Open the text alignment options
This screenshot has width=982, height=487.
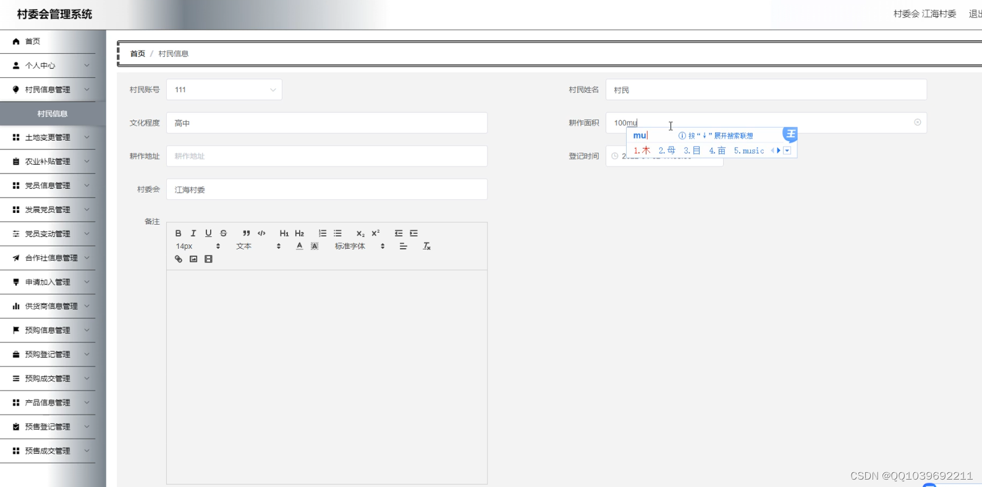(403, 246)
